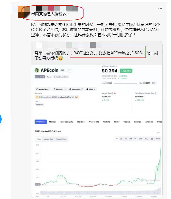Image resolution: width=171 pixels, height=199 pixels.
Task: Switch to the Historical Data tab
Action: click(66, 122)
